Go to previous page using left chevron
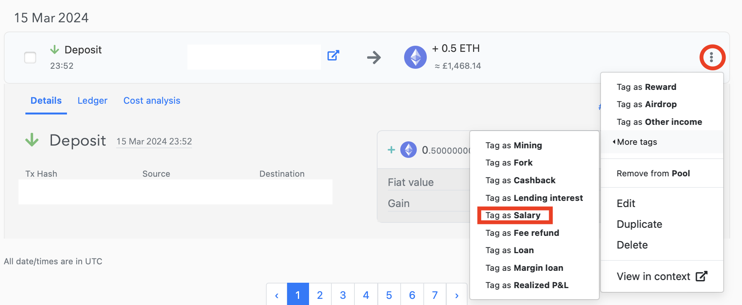This screenshot has height=305, width=742. click(x=277, y=295)
